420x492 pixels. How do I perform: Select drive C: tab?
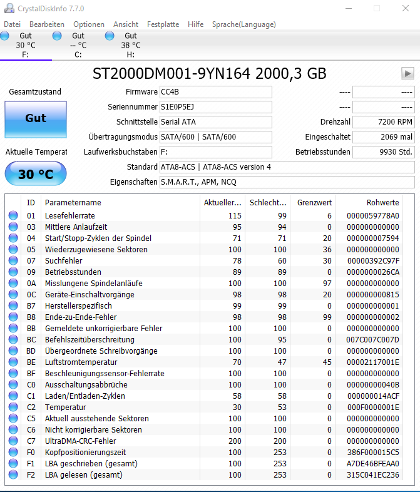pos(78,45)
